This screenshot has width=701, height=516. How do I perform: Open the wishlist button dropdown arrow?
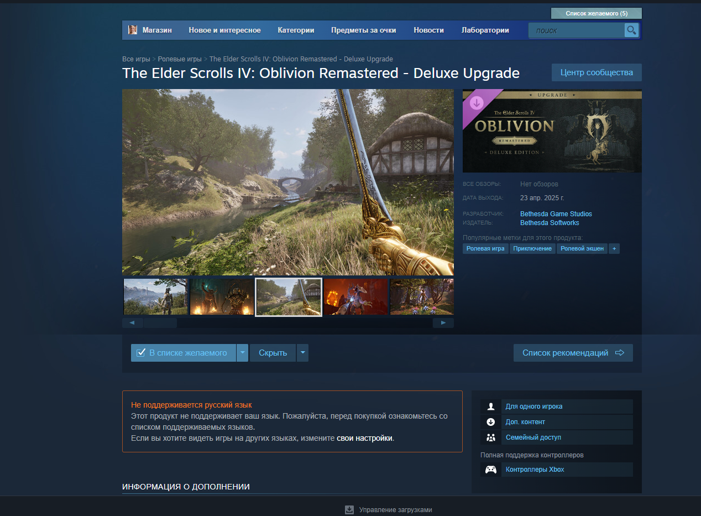(243, 353)
